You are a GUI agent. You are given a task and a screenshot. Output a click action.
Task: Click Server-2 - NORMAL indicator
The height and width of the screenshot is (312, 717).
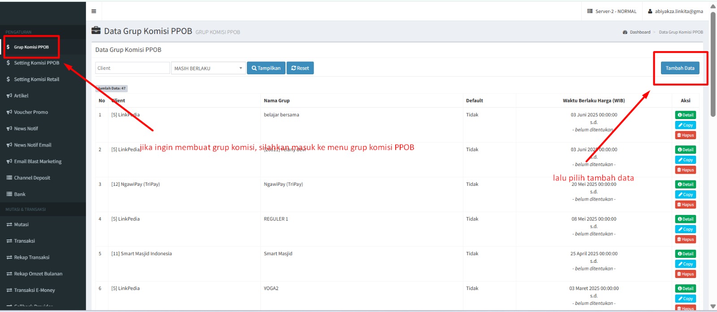coord(612,11)
